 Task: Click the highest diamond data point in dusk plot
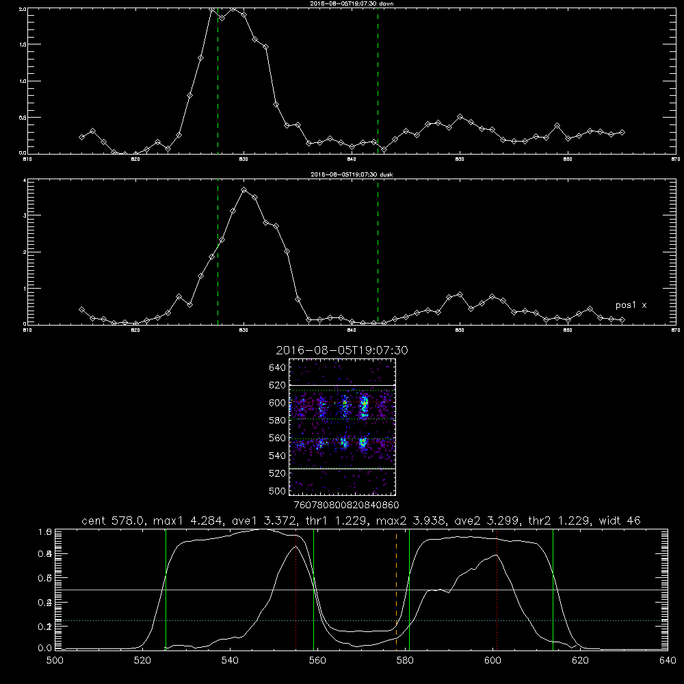tap(244, 190)
